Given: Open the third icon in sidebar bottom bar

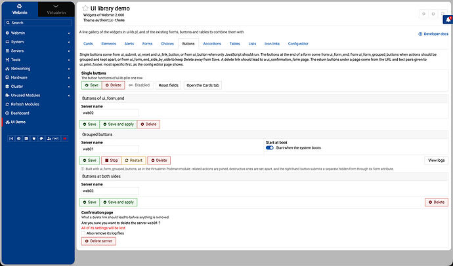Looking at the screenshot, I should [x=26, y=139].
